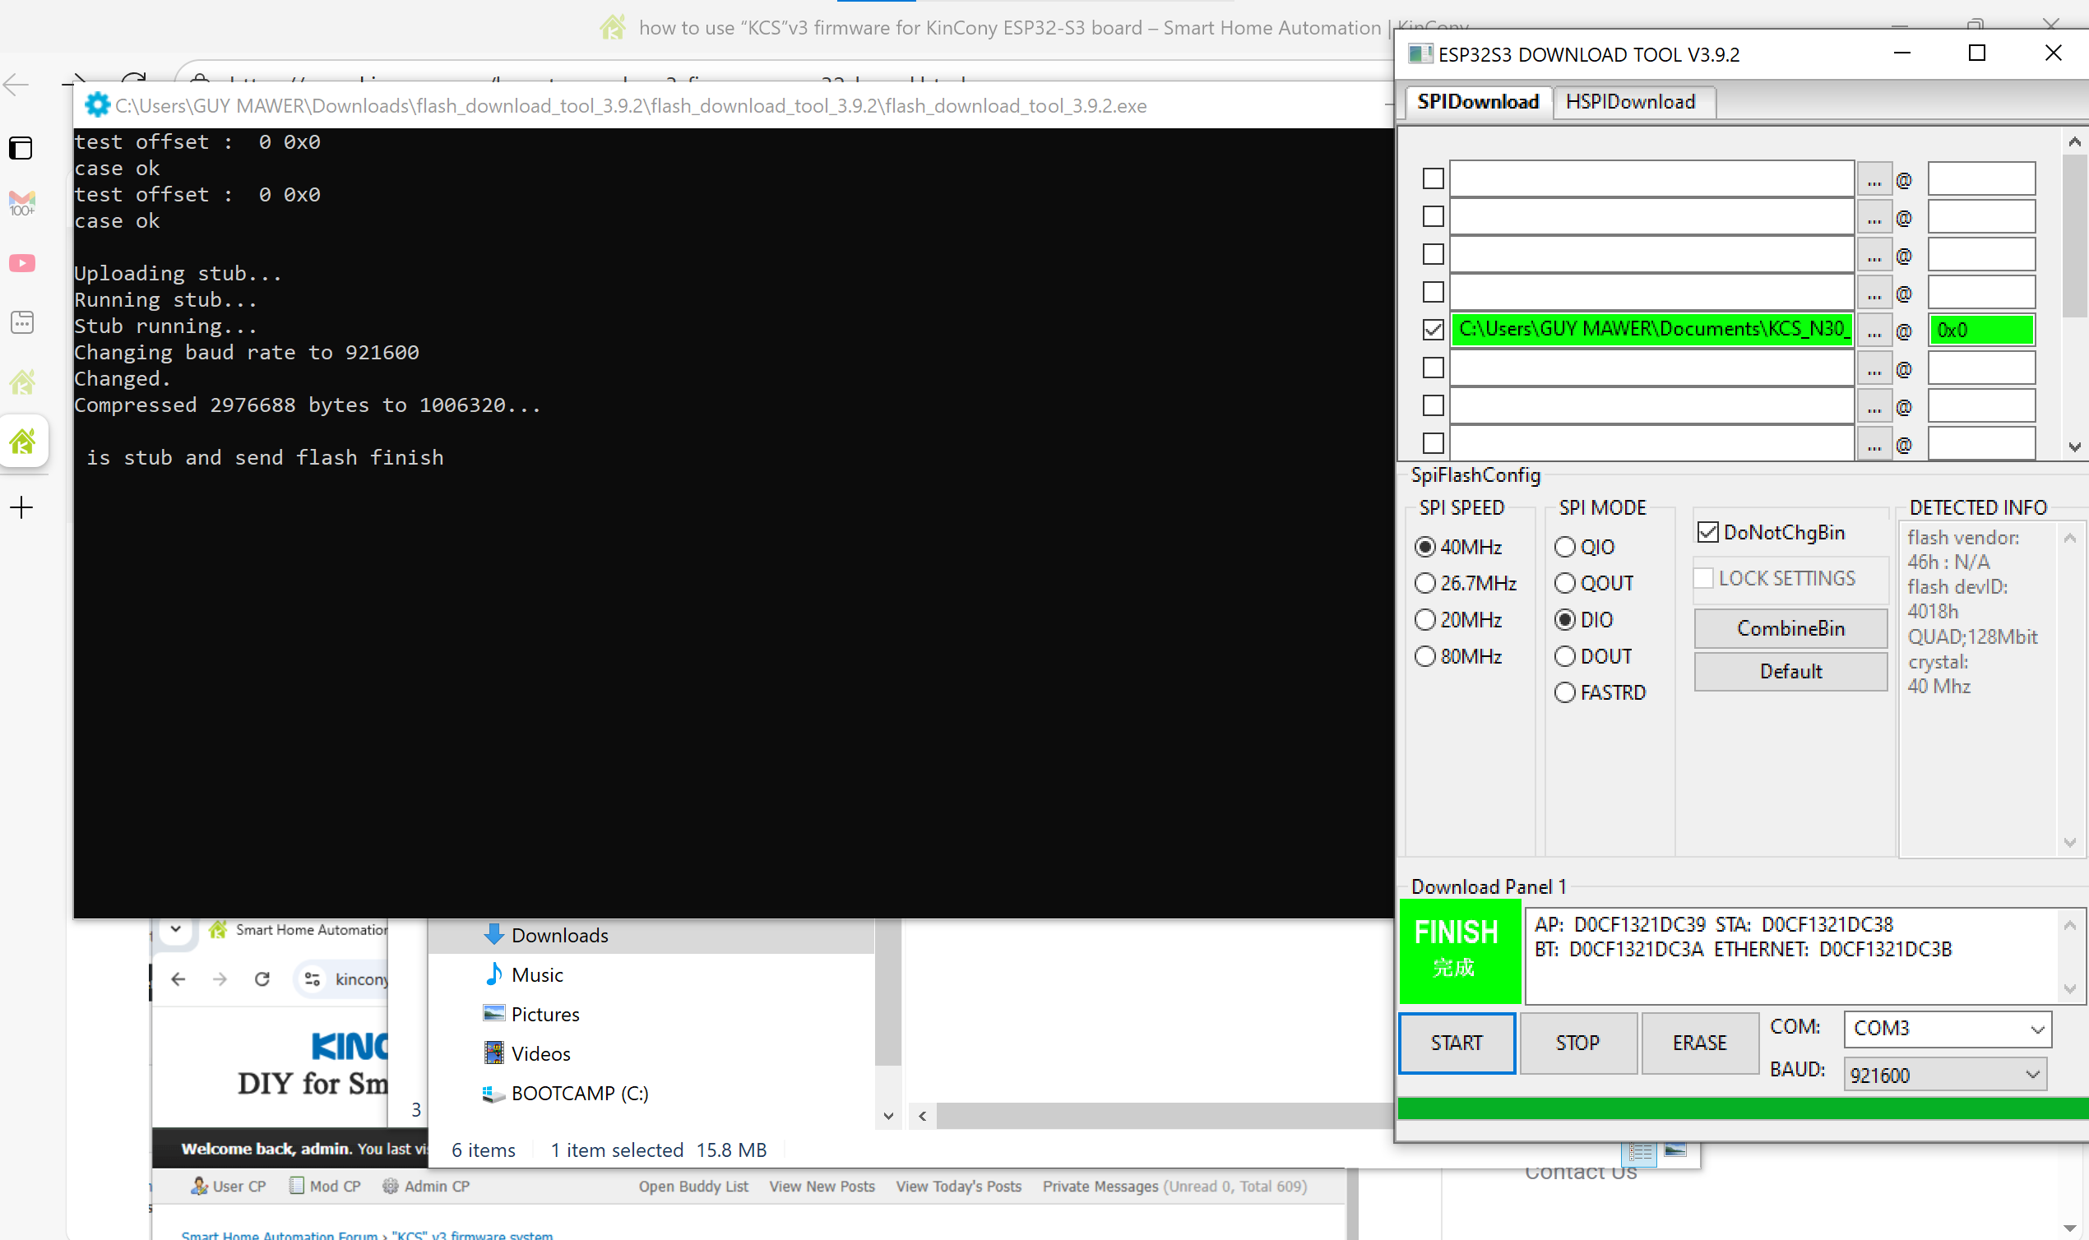Expand chevron next to Smart Home Automation tab
This screenshot has width=2089, height=1240.
175,928
